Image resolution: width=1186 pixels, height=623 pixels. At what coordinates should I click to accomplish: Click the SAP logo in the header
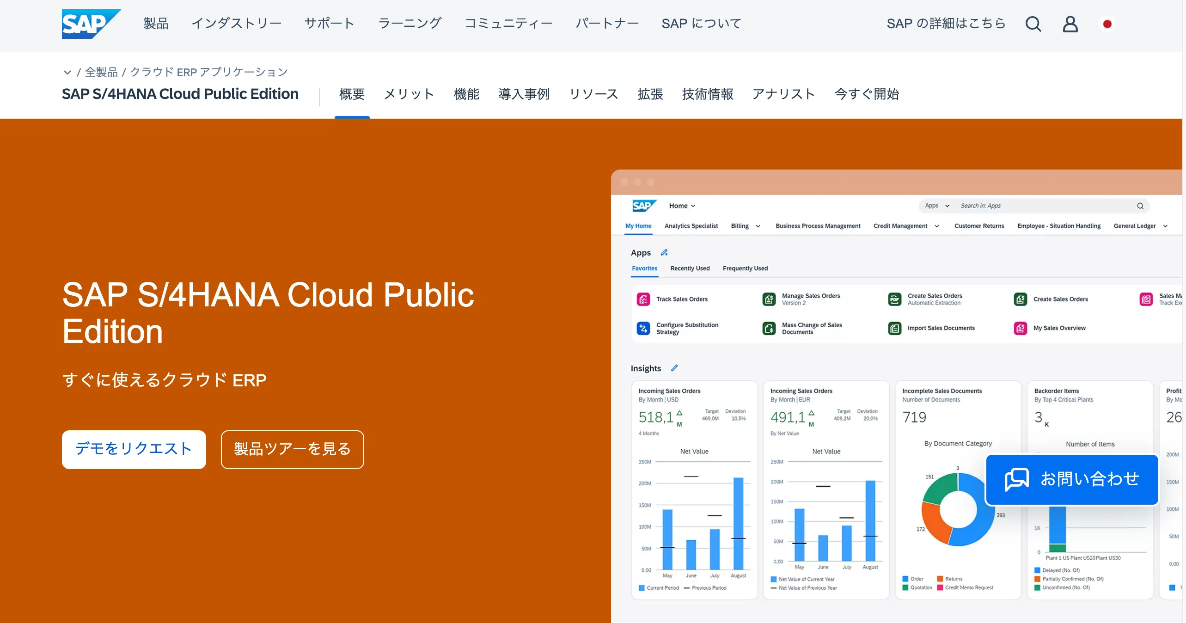tap(91, 24)
